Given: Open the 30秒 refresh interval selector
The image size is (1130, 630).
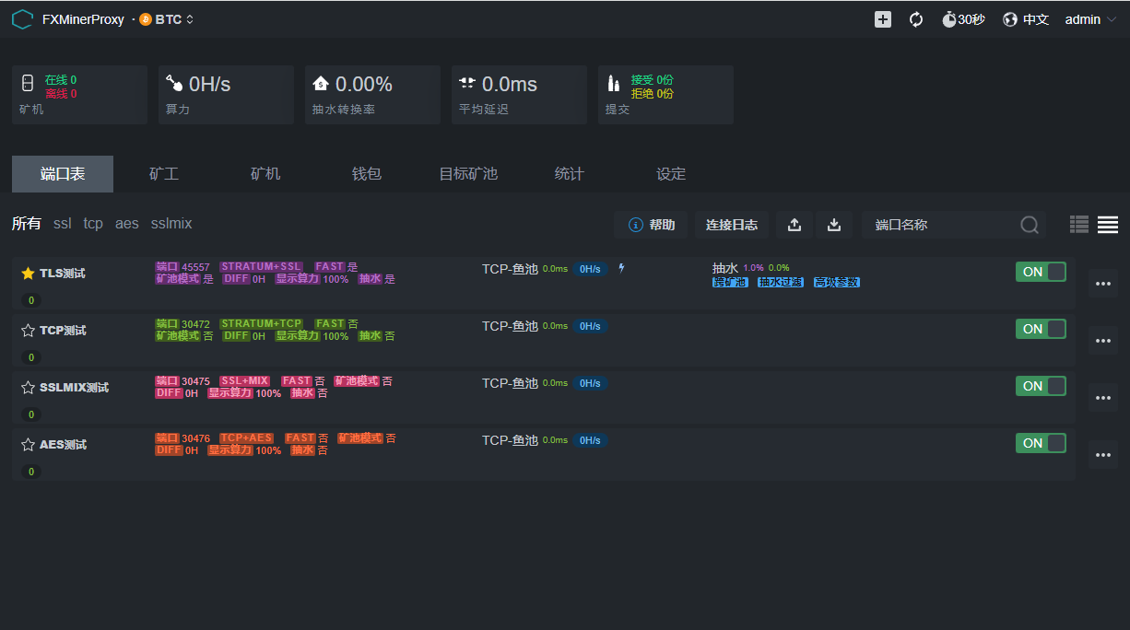Looking at the screenshot, I should click(x=963, y=19).
